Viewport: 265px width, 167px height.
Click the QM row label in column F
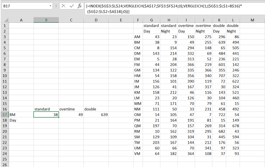pyautogui.click(x=138, y=126)
